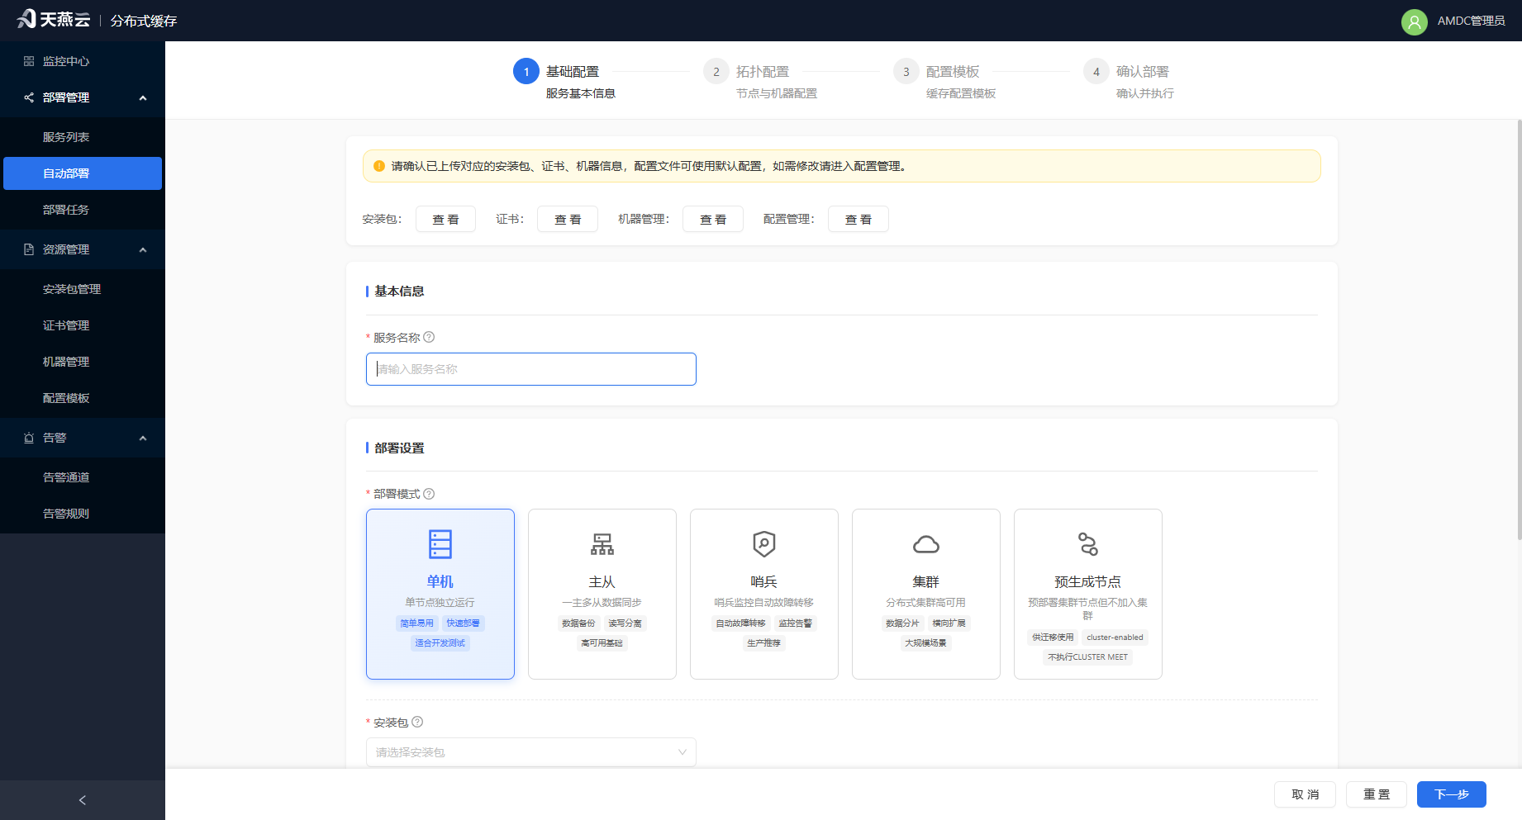
Task: Click the 部署管理 share icon
Action: click(29, 97)
